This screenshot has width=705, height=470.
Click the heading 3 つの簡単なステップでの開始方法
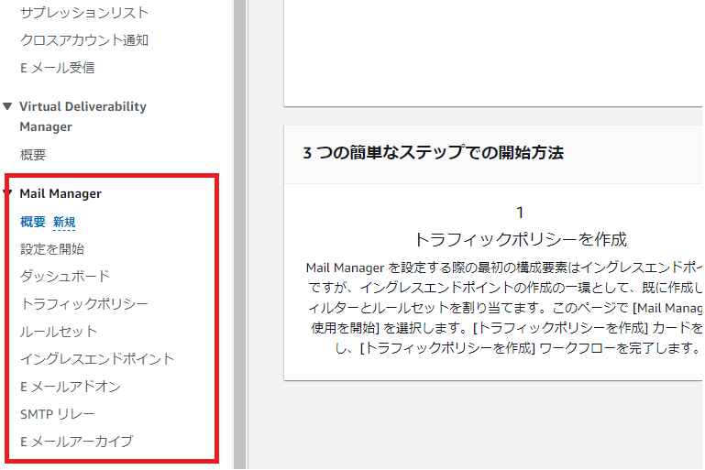433,153
